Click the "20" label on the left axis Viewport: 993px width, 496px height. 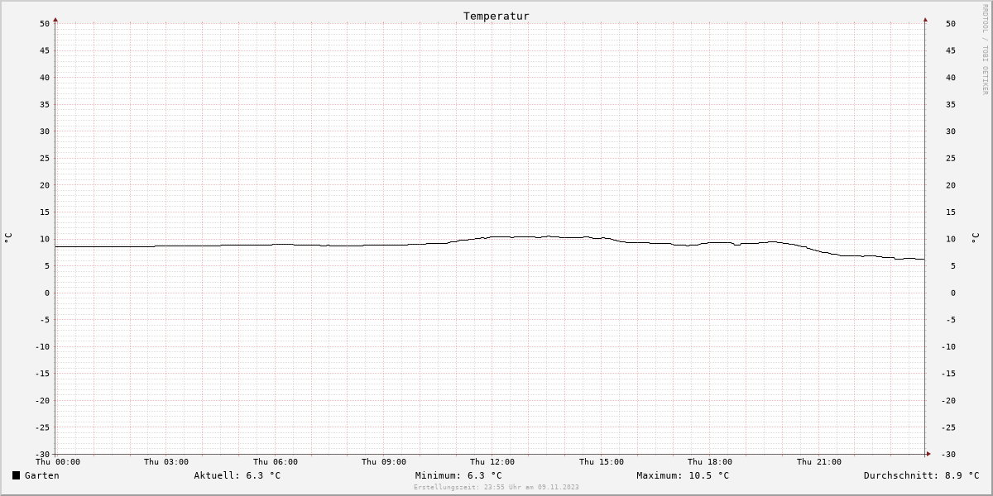[x=45, y=185]
